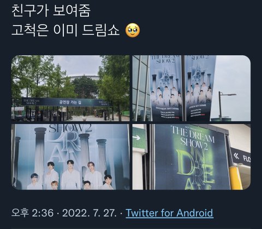Viewport: 262px width, 229px height.
Task: Open the green In A Dream poster photo
Action: pyautogui.click(x=192, y=157)
